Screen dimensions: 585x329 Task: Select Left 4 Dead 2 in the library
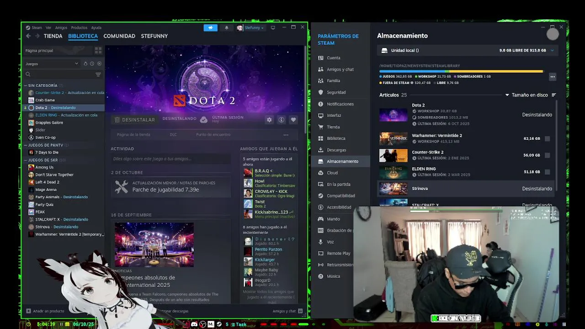pos(64,182)
